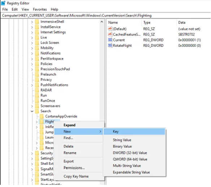Click the Run folder icon
The height and width of the screenshot is (187, 211).
[x=37, y=95]
